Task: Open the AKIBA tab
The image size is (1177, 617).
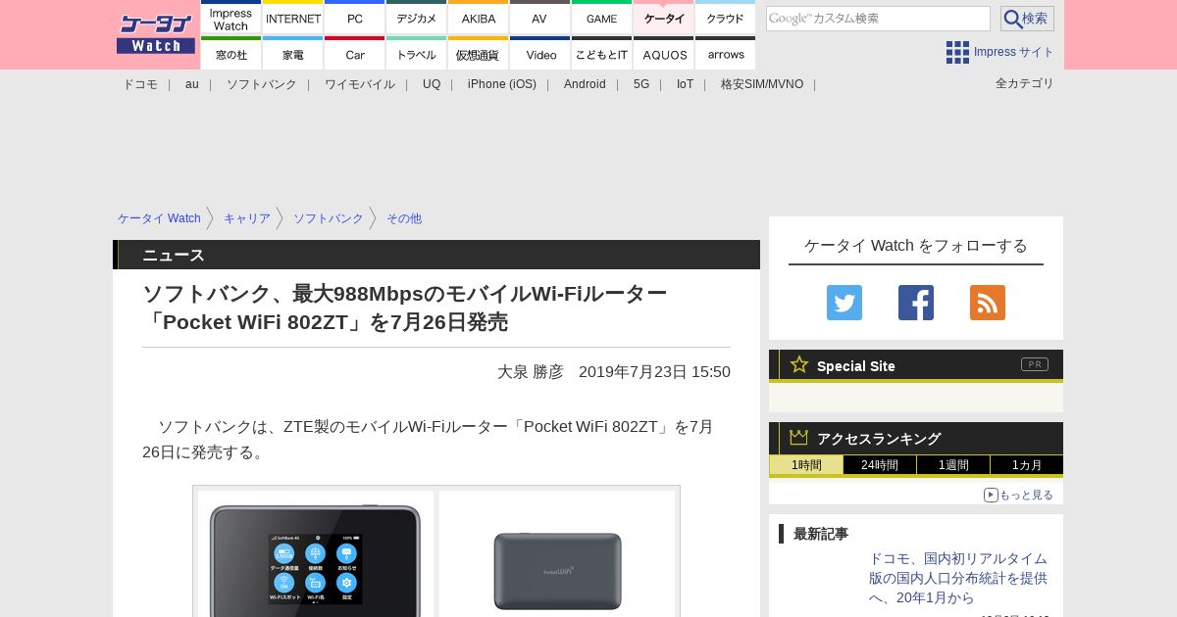Action: 479,18
